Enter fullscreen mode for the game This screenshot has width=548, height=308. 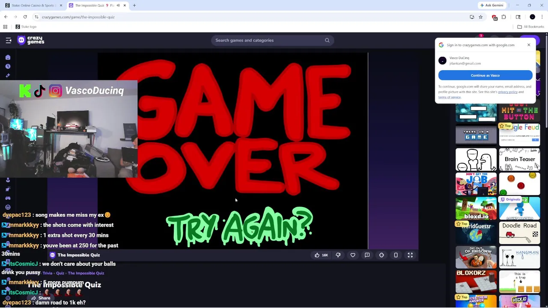(x=410, y=255)
